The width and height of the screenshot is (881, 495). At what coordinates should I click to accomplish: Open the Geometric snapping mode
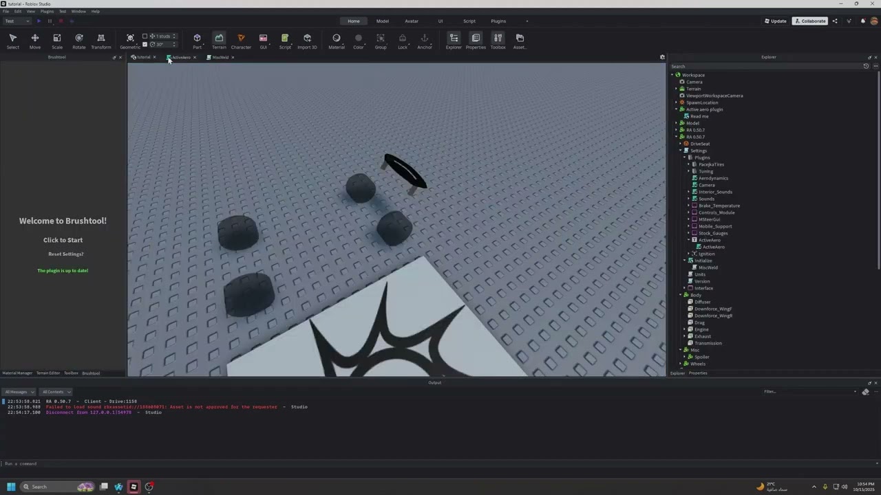[x=130, y=41]
